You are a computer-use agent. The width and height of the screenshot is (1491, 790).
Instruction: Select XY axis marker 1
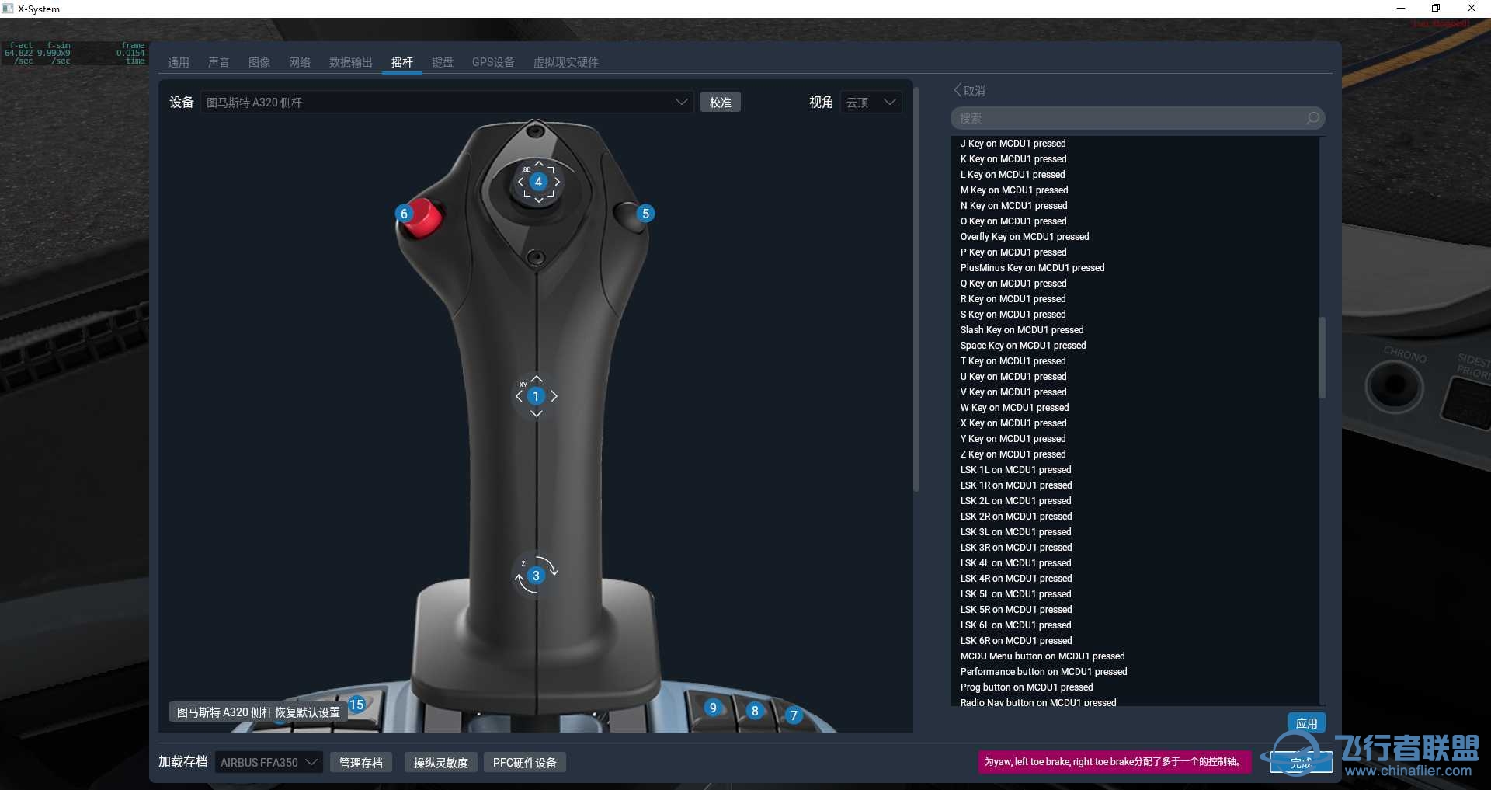[536, 396]
